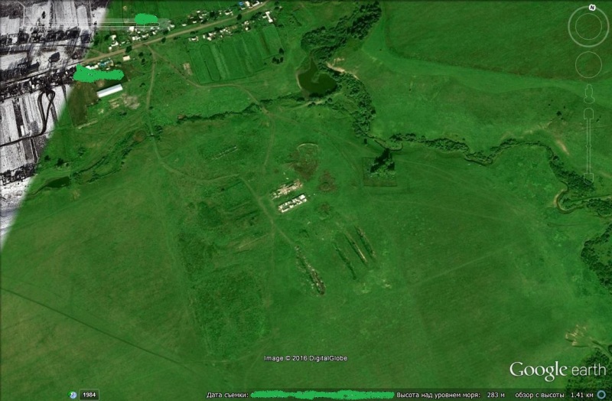The height and width of the screenshot is (401, 612).
Task: Click the N north marker on compass
Action: (591, 8)
